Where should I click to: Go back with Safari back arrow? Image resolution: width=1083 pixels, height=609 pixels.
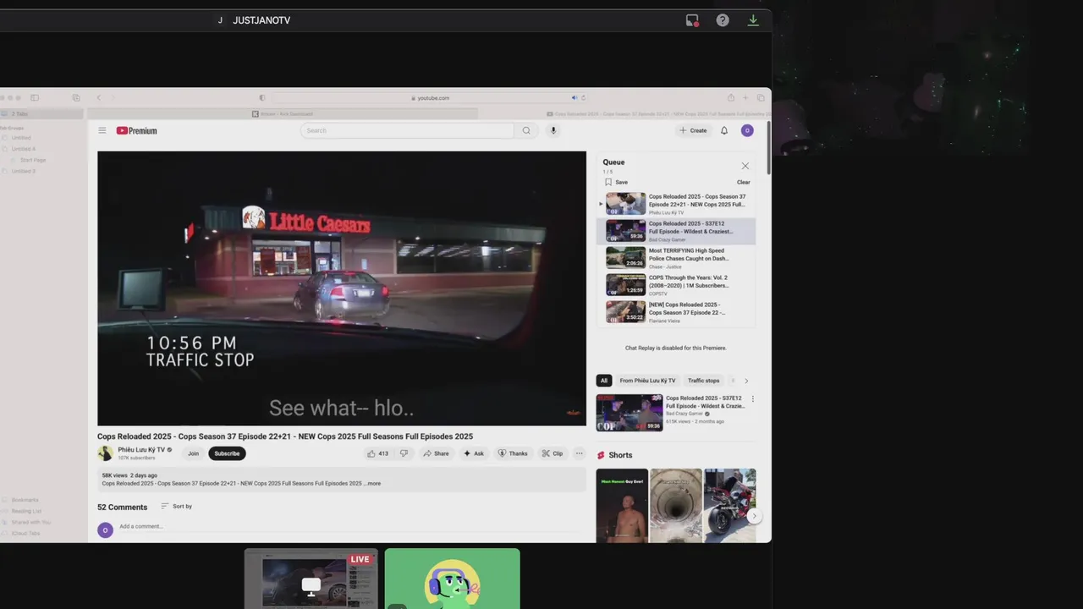point(98,98)
